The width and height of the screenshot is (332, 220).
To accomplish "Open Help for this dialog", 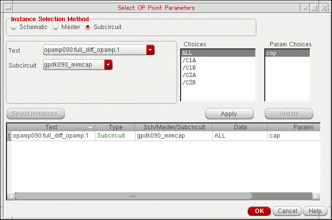I will [x=315, y=211].
